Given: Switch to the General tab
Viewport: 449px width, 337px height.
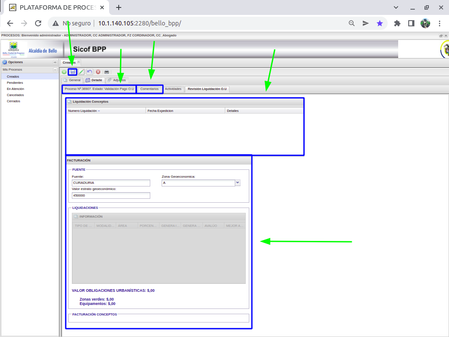Looking at the screenshot, I should pos(72,80).
